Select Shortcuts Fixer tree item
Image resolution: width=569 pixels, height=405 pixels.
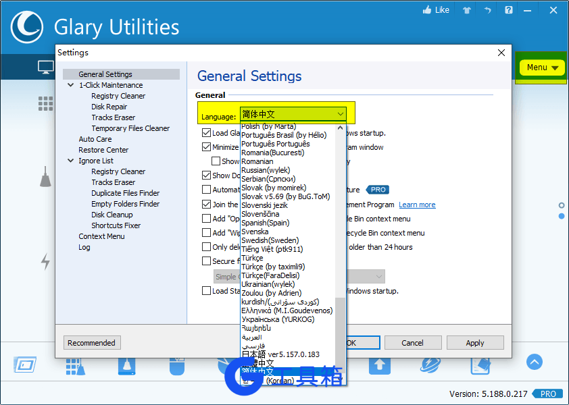(116, 225)
